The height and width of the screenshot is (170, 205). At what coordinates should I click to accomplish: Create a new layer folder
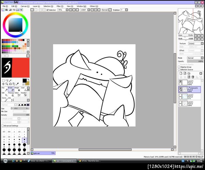189,73
